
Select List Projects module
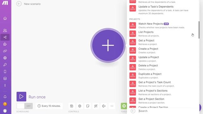(x=163, y=34)
